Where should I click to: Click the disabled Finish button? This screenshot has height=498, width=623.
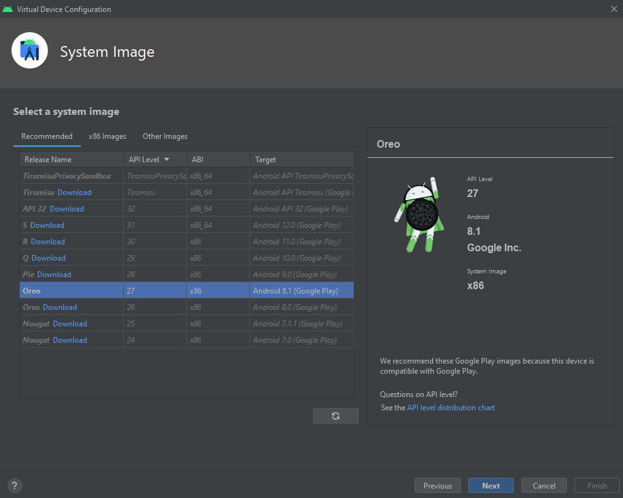pos(597,485)
